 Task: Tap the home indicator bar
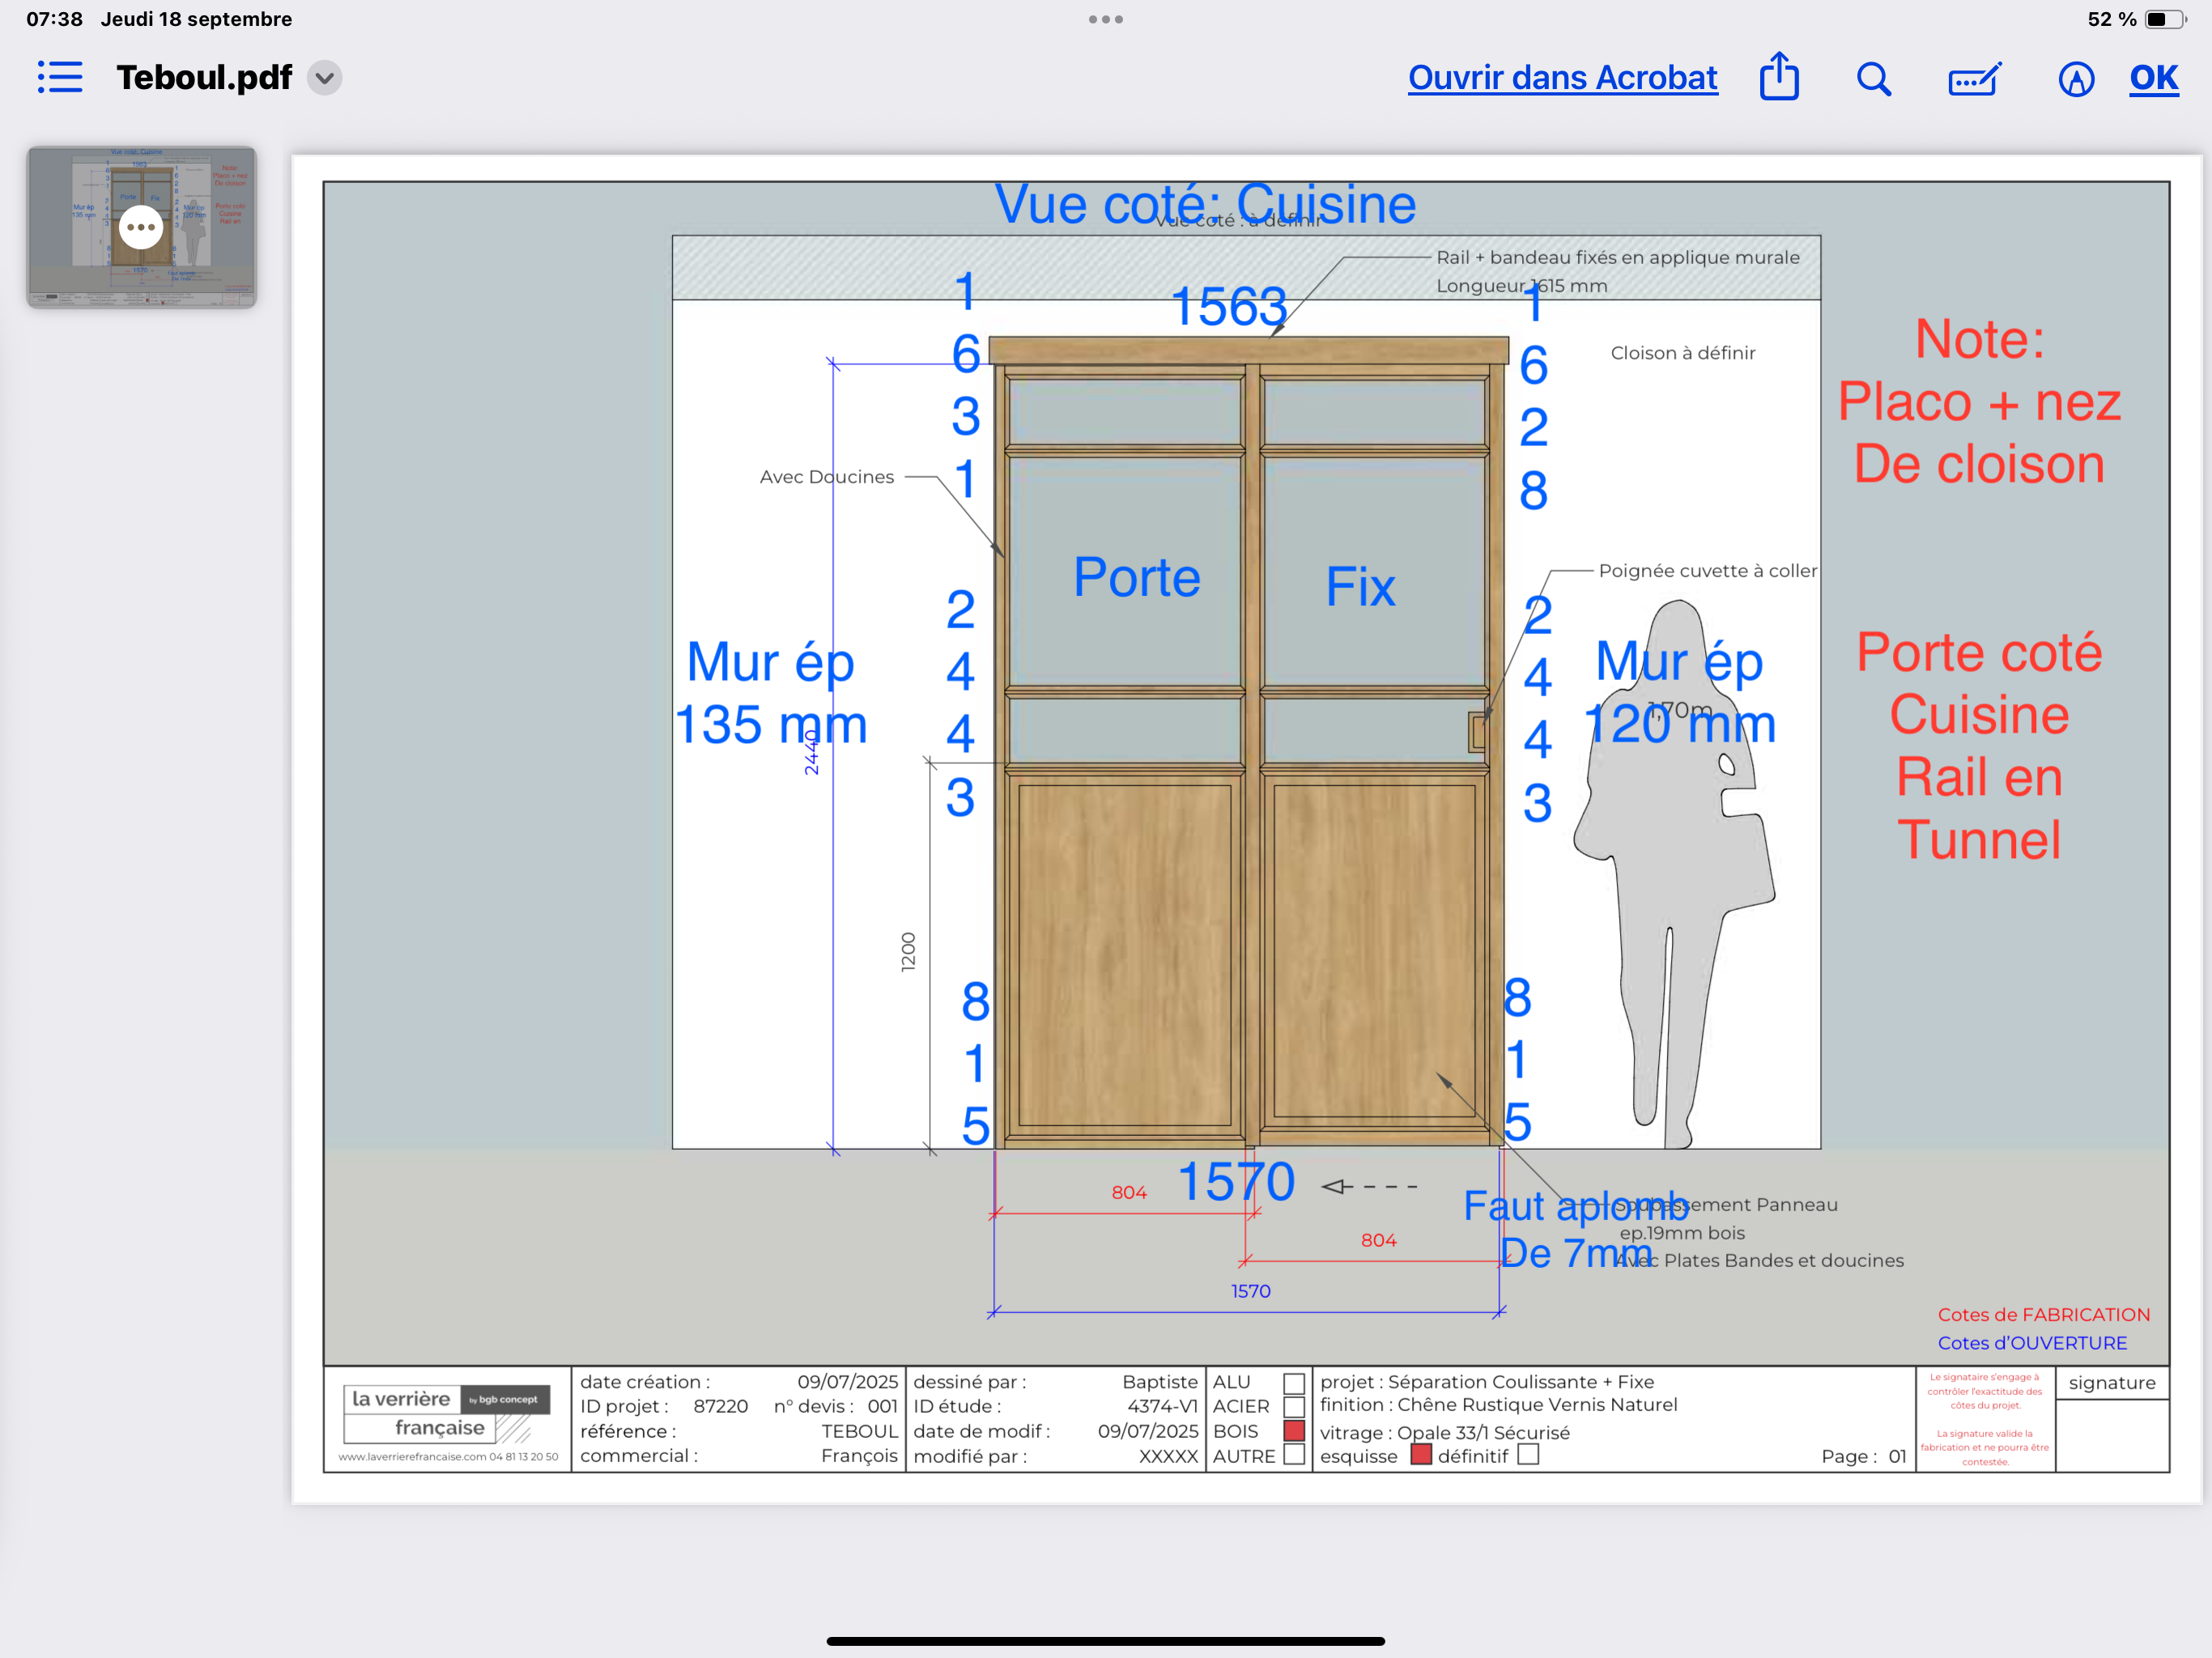pos(1105,1640)
